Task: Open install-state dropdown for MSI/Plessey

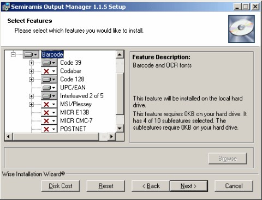Action: tap(49, 104)
